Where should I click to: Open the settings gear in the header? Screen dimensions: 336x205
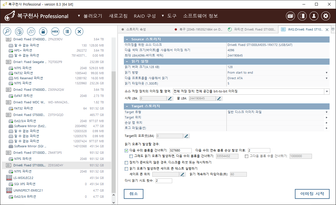click(325, 16)
